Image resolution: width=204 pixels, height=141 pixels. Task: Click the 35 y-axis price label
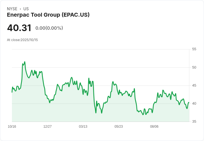point(194,122)
